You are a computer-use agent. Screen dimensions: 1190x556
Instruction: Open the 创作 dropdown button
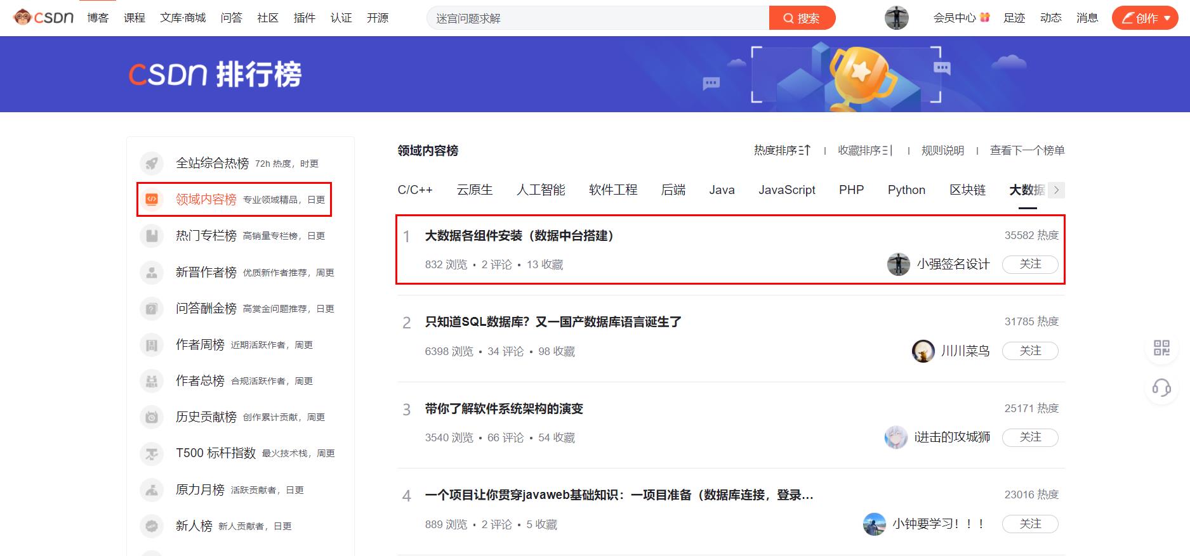tap(1145, 18)
